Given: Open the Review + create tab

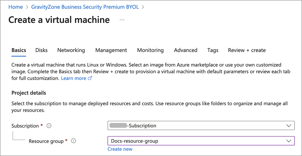Looking at the screenshot, I should [247, 50].
